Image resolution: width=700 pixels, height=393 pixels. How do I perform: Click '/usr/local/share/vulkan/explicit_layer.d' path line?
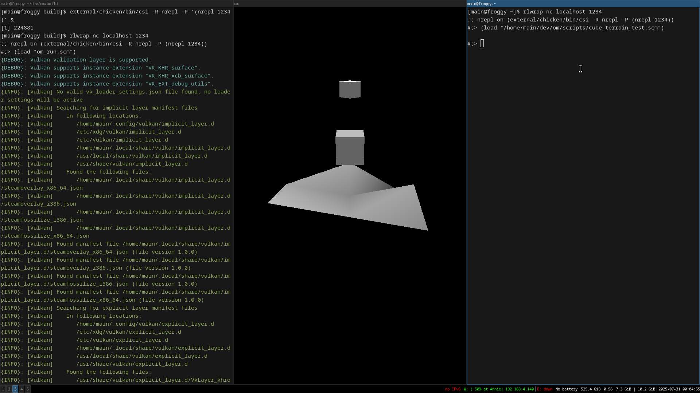tap(104, 356)
